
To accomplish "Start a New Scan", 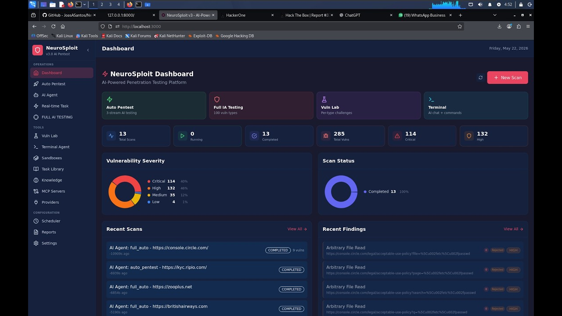I will click(x=508, y=78).
